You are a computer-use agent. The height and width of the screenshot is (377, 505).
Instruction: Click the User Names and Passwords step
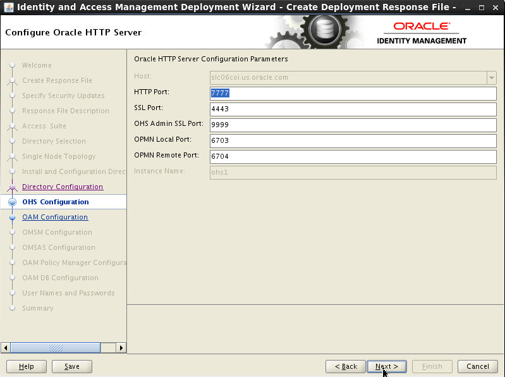tap(68, 293)
